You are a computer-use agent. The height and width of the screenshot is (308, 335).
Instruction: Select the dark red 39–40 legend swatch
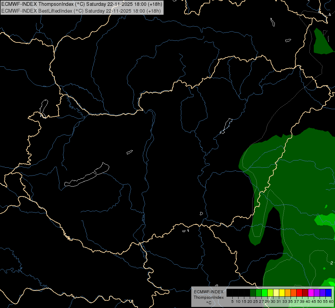305,293
